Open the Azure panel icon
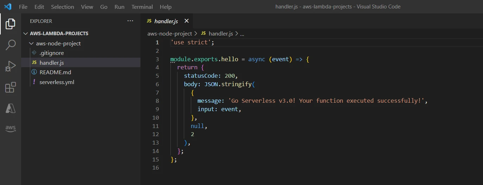483x185 pixels. 11,108
